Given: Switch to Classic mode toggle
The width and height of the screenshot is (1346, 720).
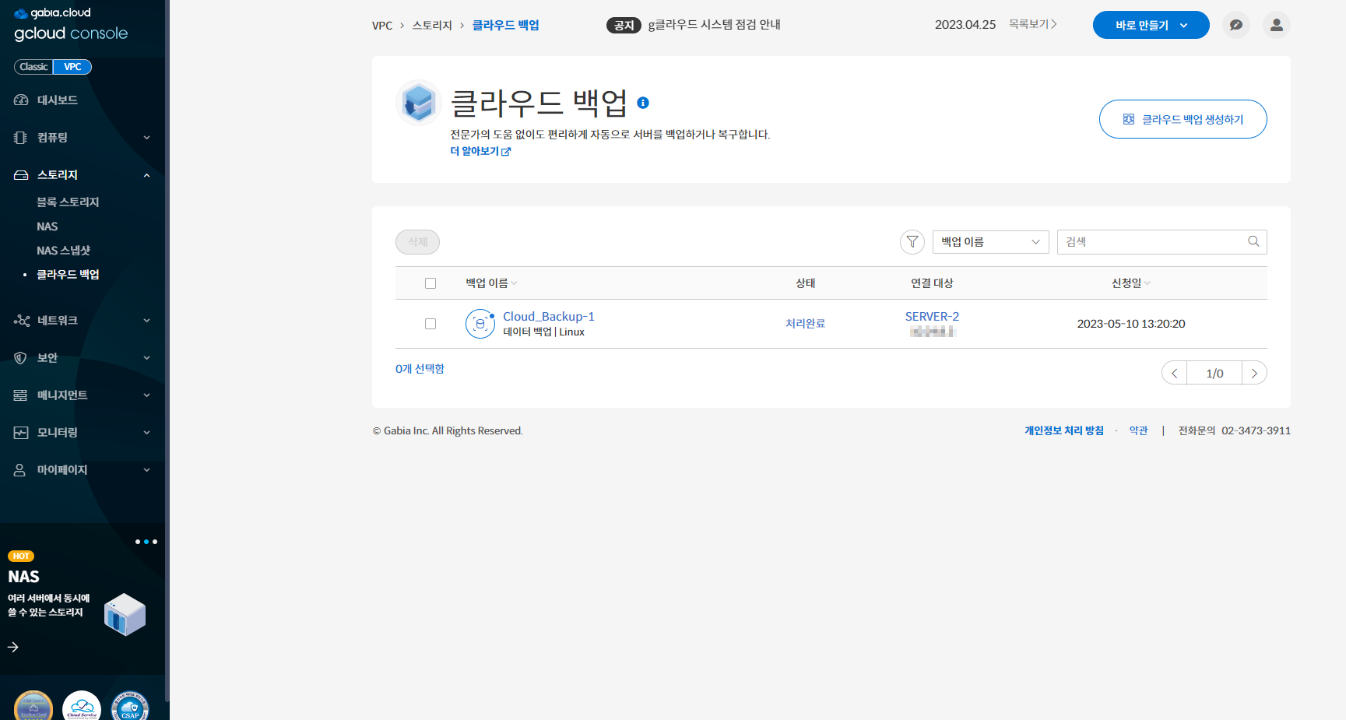Looking at the screenshot, I should click(33, 67).
